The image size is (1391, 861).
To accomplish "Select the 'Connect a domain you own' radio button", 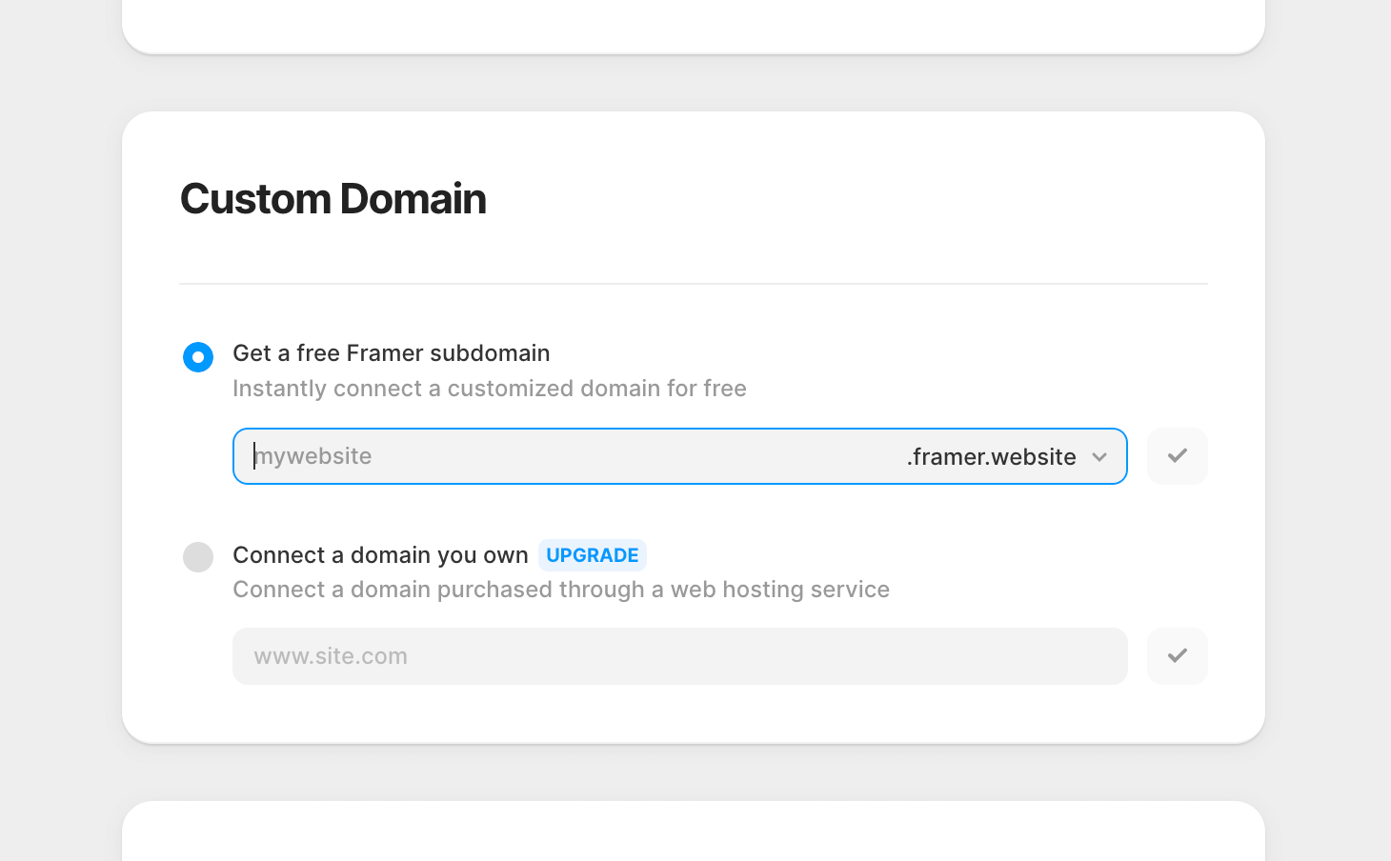I will [198, 557].
